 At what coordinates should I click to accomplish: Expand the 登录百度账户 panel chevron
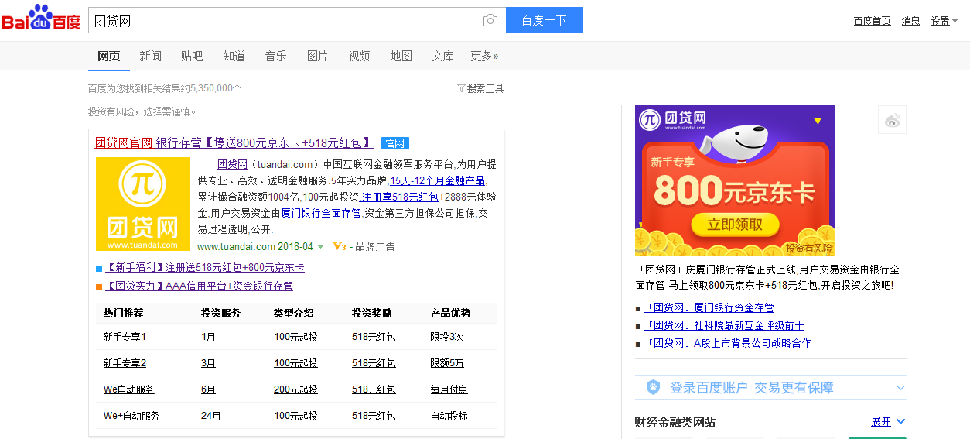[x=900, y=388]
